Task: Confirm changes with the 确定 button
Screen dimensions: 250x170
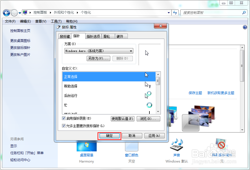Action: [x=109, y=136]
